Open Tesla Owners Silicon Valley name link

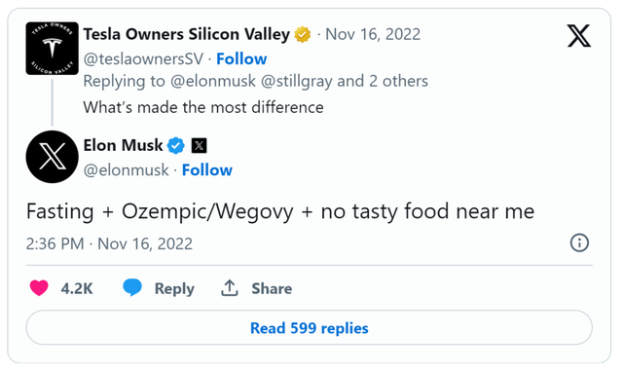(186, 34)
